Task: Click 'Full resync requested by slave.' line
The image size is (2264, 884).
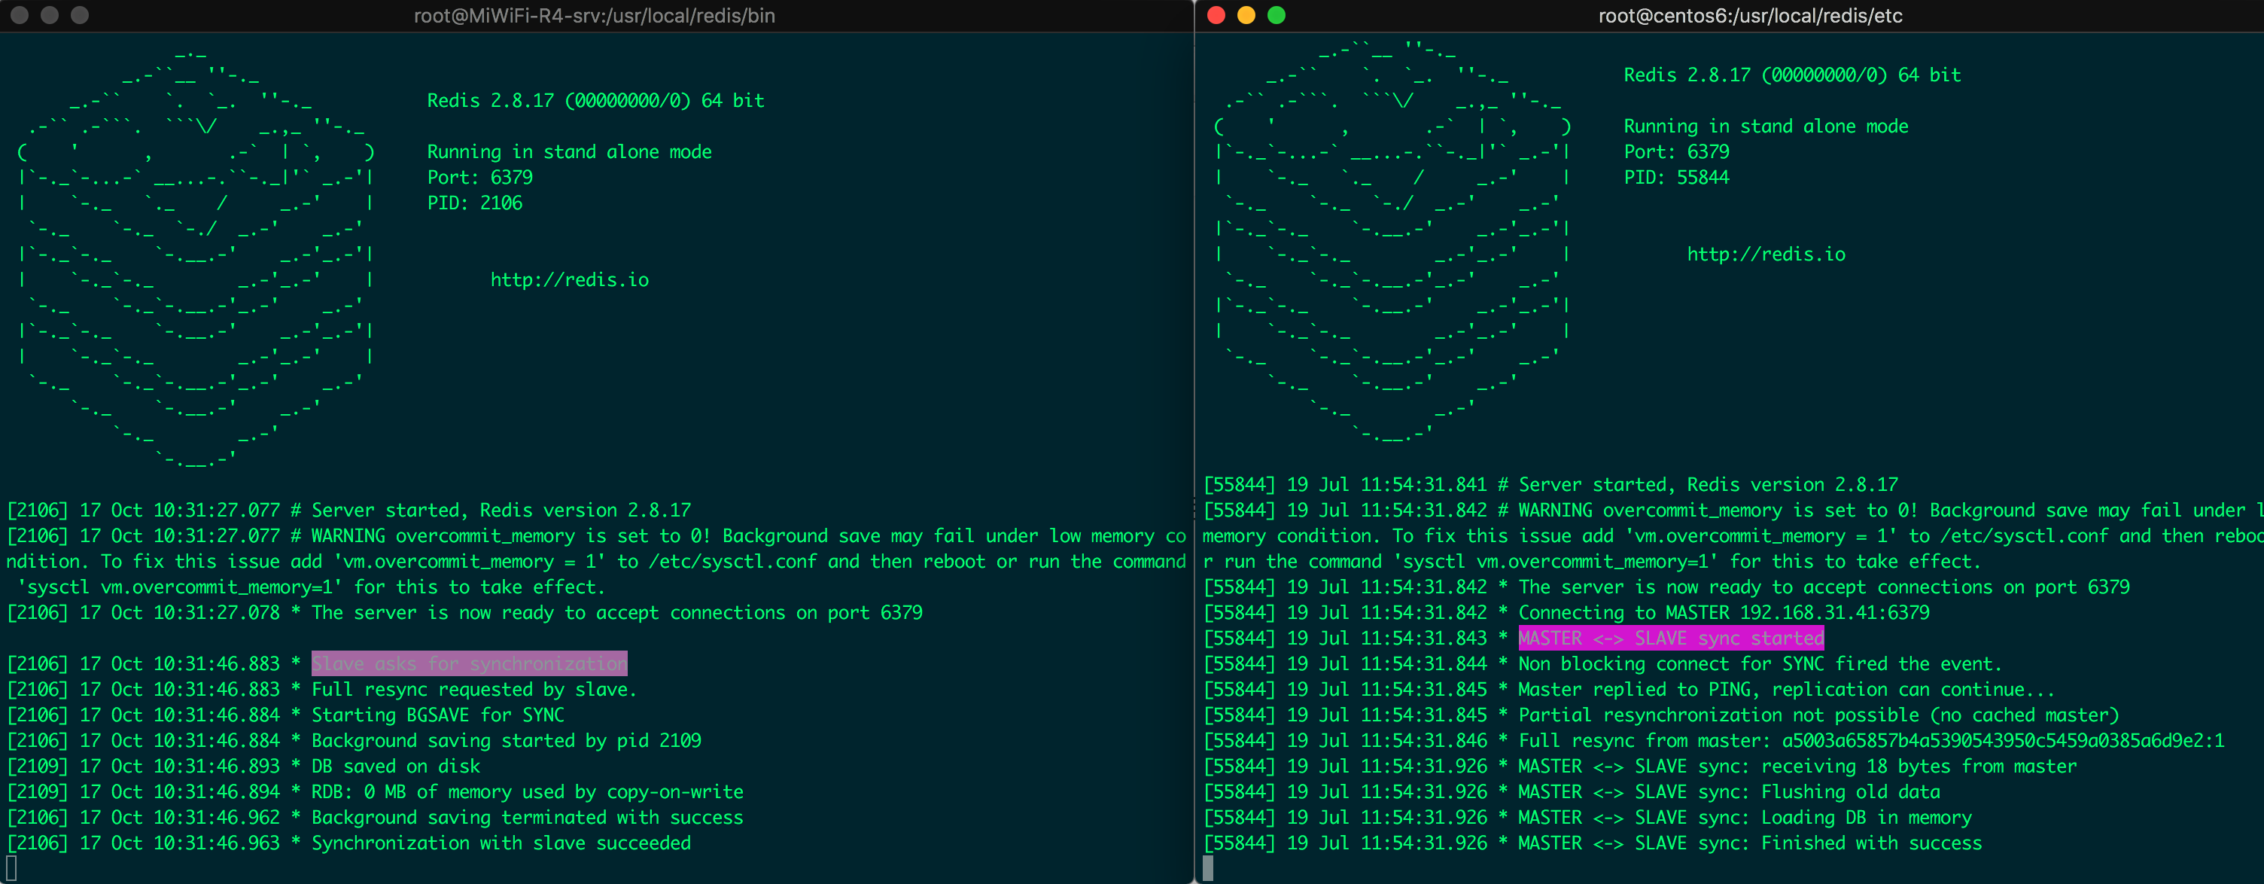Action: pos(321,690)
